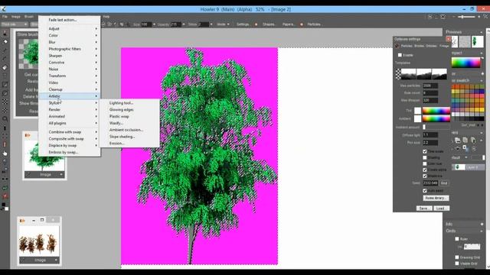Click the Seed value field
This screenshot has width=490, height=275.
(430, 183)
